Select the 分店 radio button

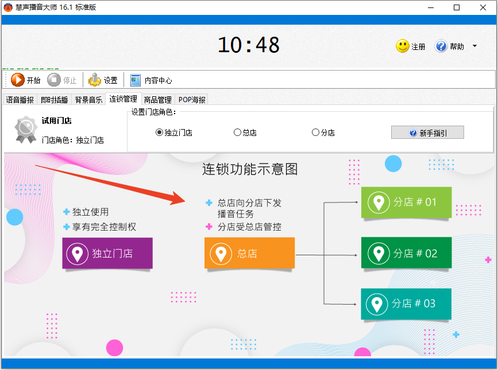315,132
